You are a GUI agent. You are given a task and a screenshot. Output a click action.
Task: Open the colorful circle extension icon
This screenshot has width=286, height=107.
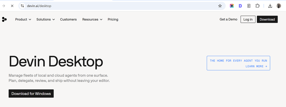pyautogui.click(x=232, y=6)
